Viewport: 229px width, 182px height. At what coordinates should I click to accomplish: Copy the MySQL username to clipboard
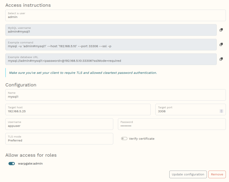click(221, 30)
